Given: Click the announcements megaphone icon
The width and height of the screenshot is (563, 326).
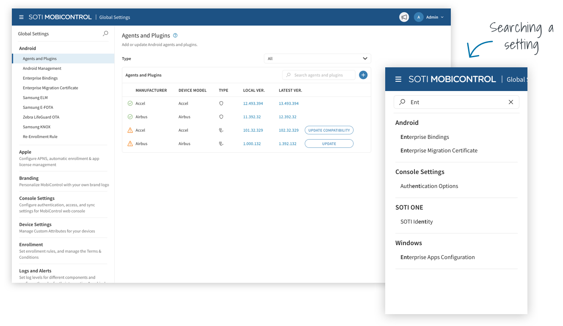Looking at the screenshot, I should 404,17.
